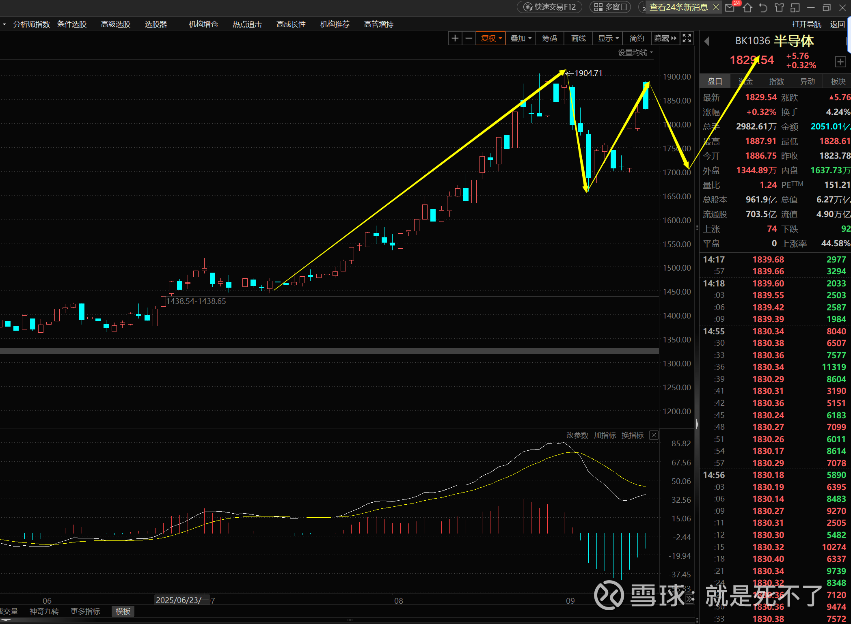This screenshot has width=851, height=624.
Task: Zoom out chart with minus button
Action: [x=469, y=38]
